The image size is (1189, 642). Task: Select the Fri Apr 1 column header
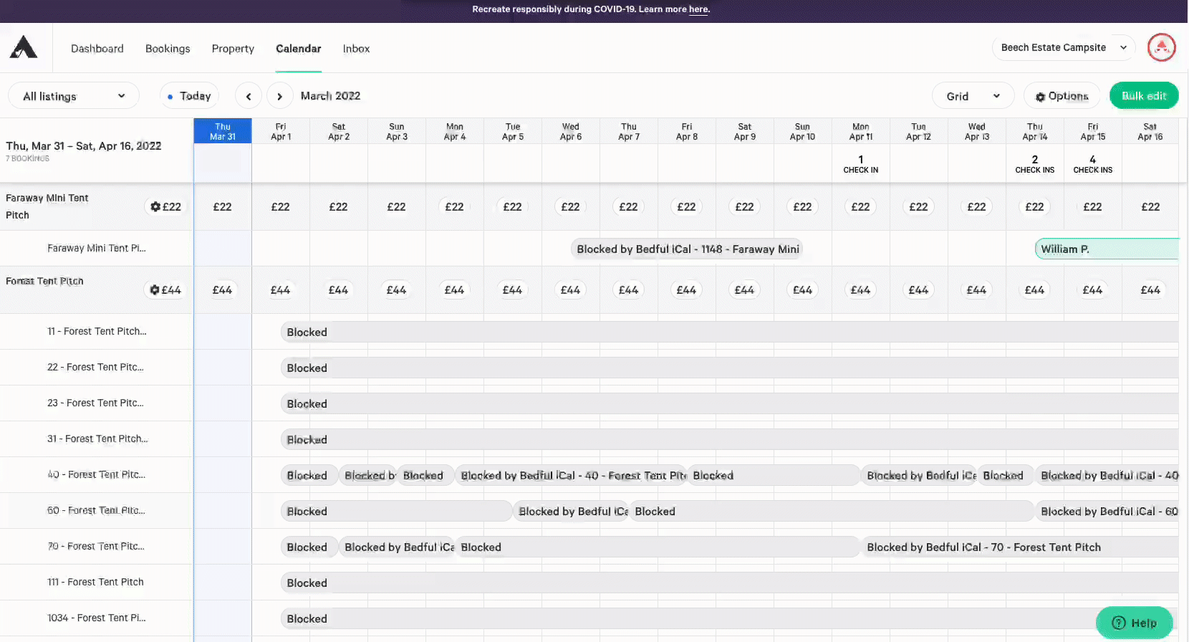pos(281,131)
